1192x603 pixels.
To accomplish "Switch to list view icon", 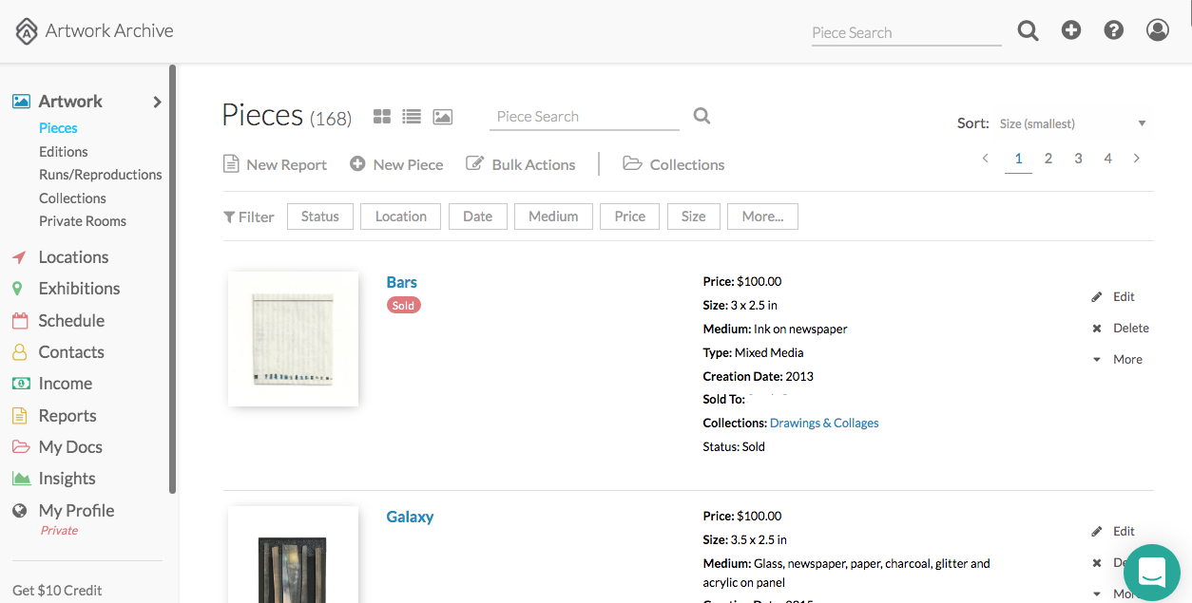I will click(x=412, y=117).
